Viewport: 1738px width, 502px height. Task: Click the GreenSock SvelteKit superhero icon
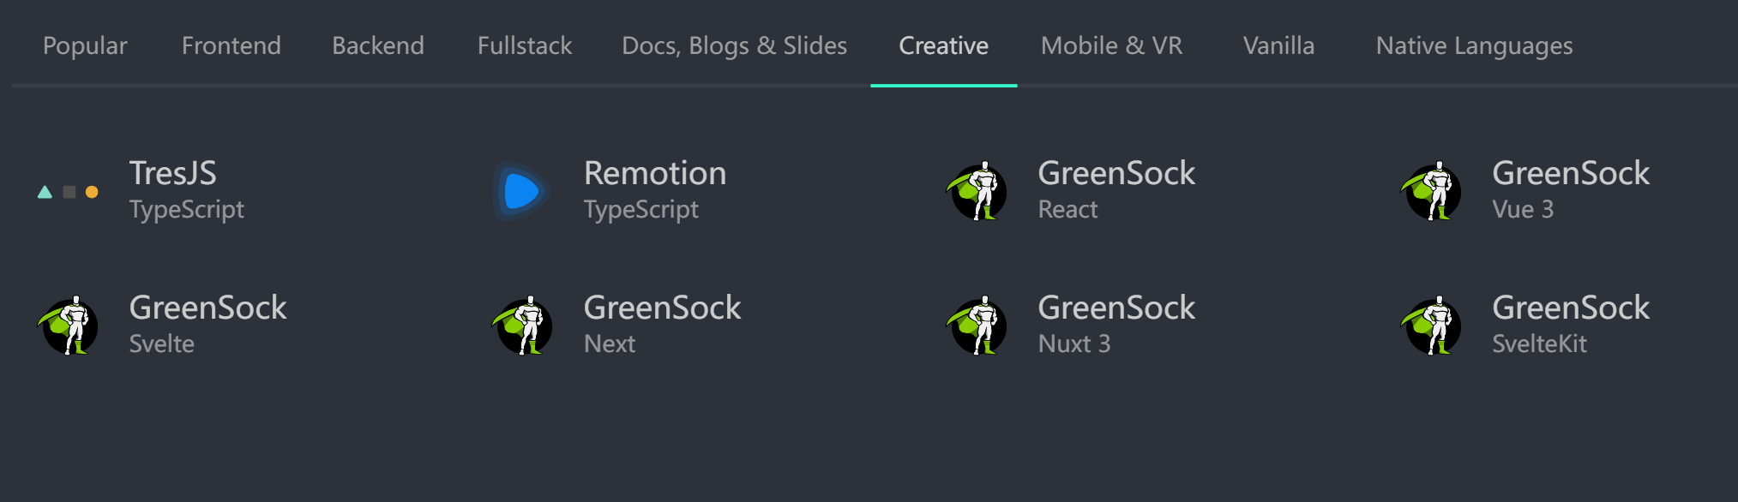click(1431, 326)
